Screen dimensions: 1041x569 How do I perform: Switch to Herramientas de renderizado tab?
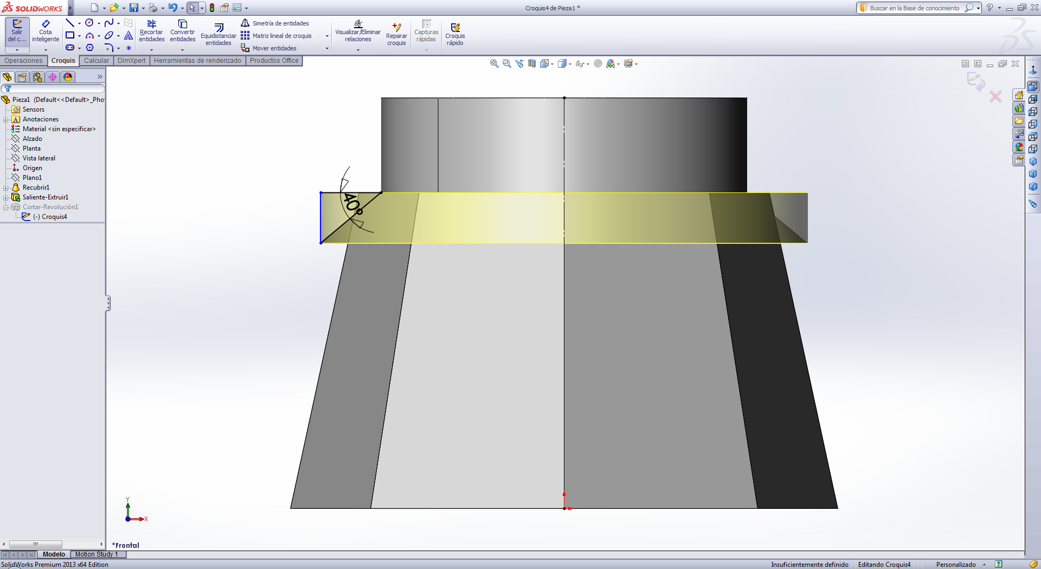pyautogui.click(x=197, y=61)
